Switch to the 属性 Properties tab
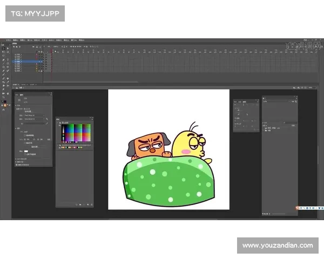Screen dimensions: 324x259 (22, 95)
